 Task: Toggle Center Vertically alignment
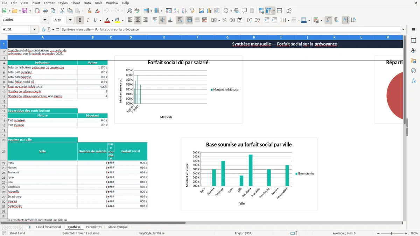162,20
